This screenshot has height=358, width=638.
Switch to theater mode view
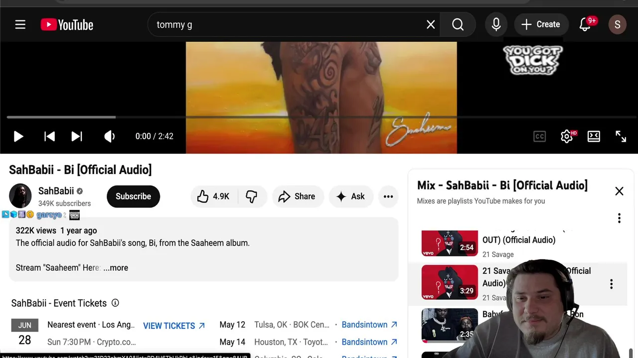(594, 136)
